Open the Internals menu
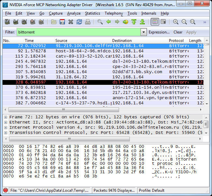 tap(149, 13)
